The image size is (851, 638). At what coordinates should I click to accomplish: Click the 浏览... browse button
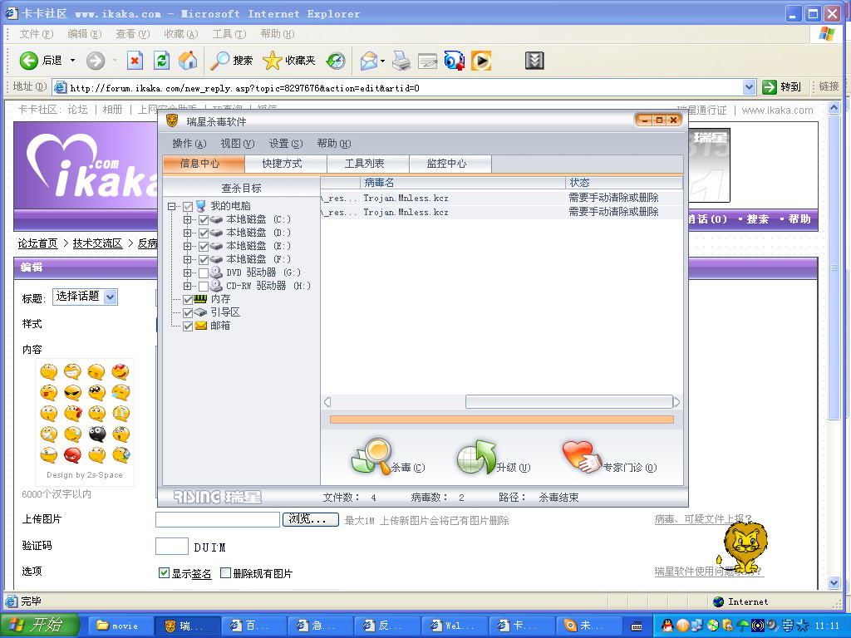pos(311,519)
